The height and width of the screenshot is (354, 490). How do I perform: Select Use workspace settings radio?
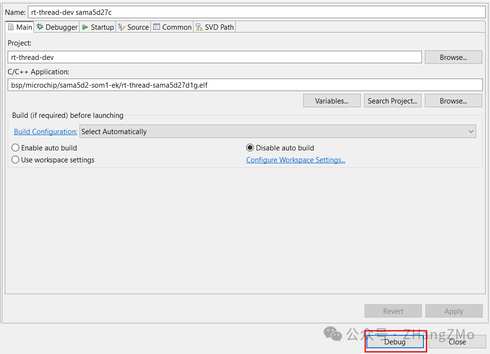[x=53, y=160]
